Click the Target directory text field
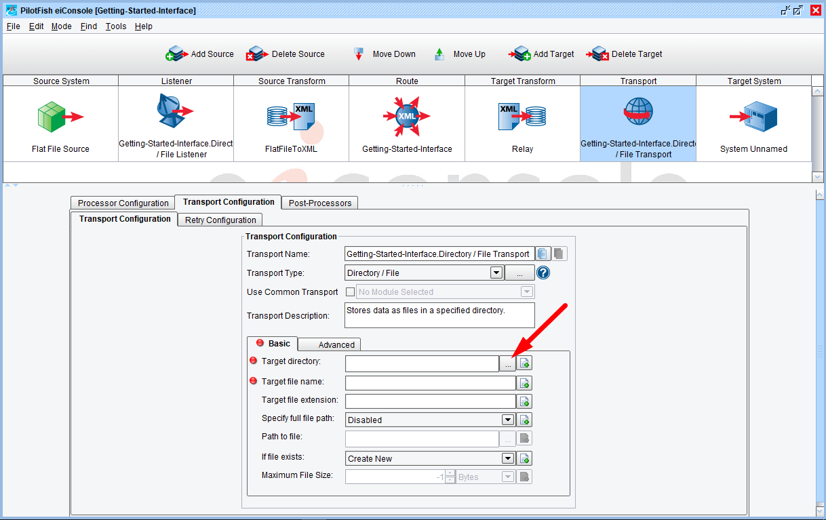Screen dimensions: 826x520 422,364
